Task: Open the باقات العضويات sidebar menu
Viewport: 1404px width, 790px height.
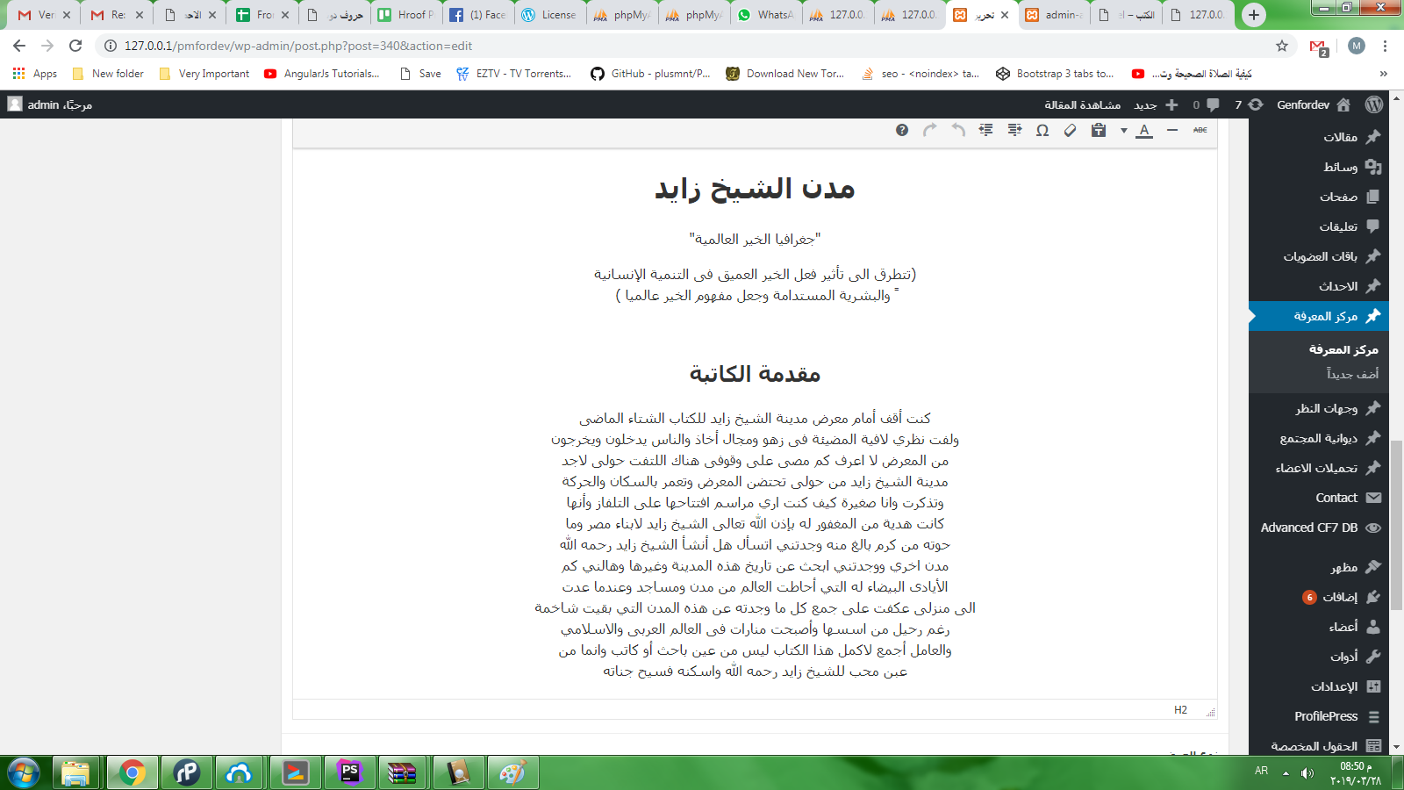Action: [x=1319, y=256]
